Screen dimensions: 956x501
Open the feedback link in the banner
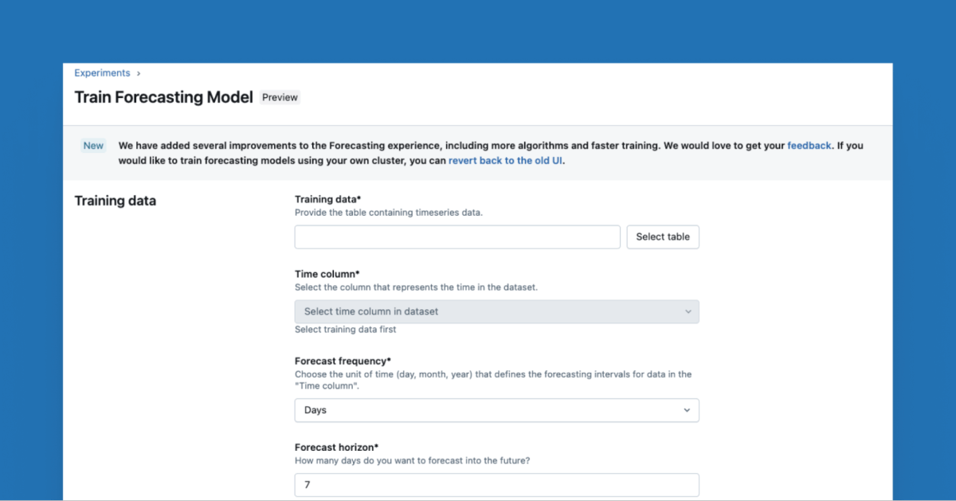click(809, 146)
